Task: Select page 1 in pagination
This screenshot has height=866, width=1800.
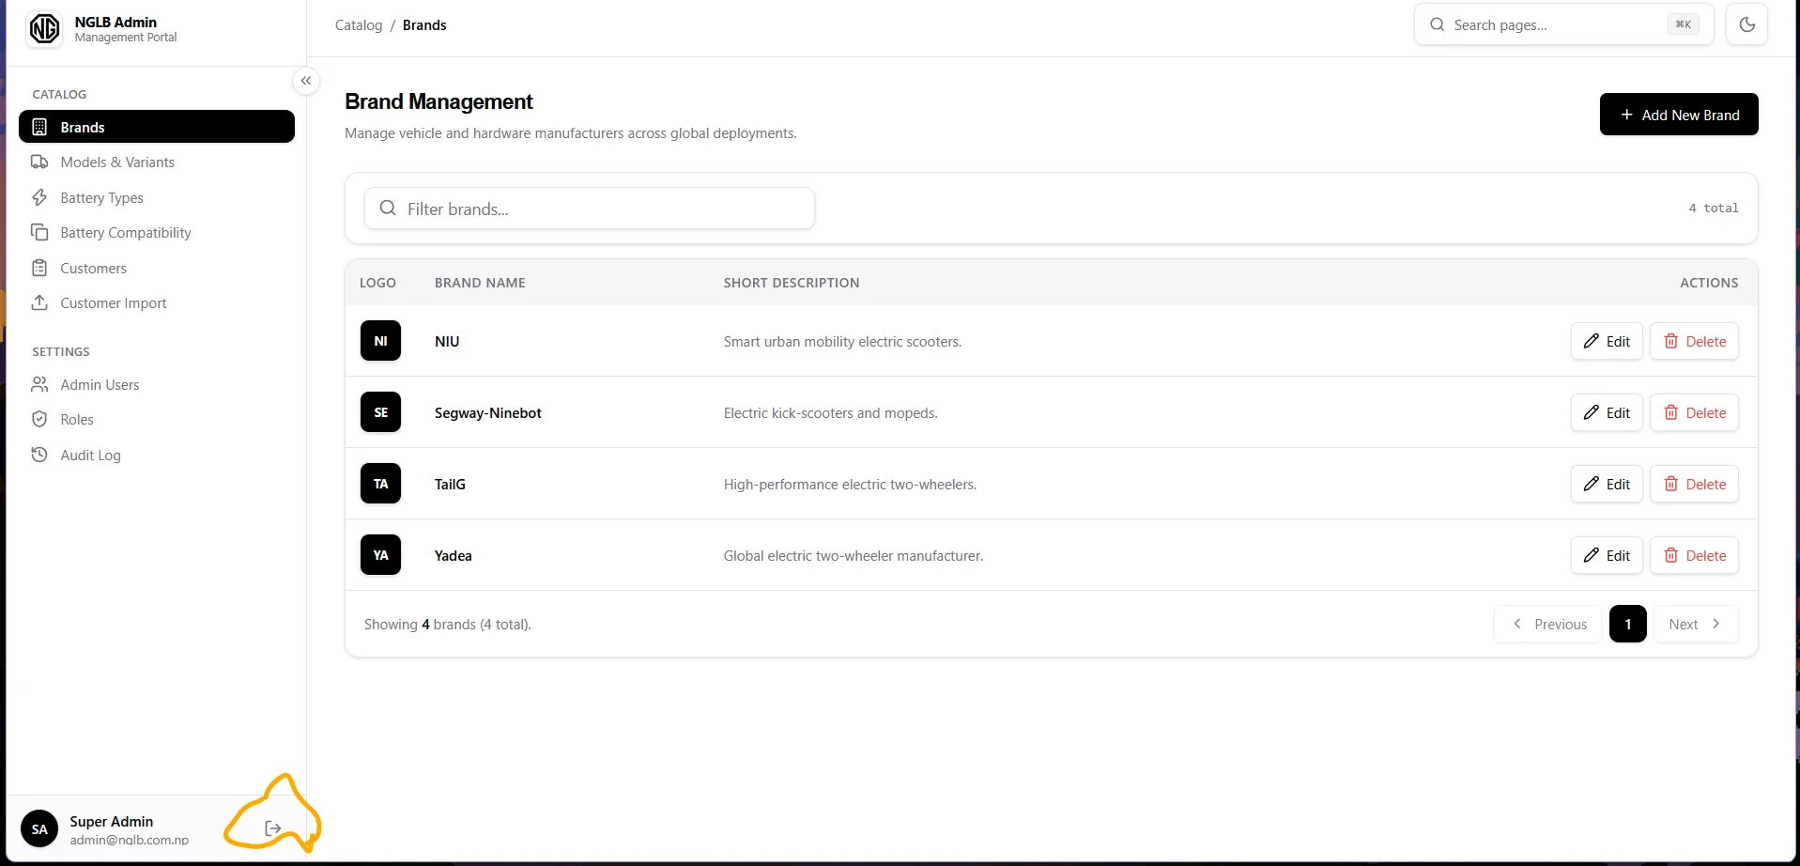Action: click(x=1628, y=624)
